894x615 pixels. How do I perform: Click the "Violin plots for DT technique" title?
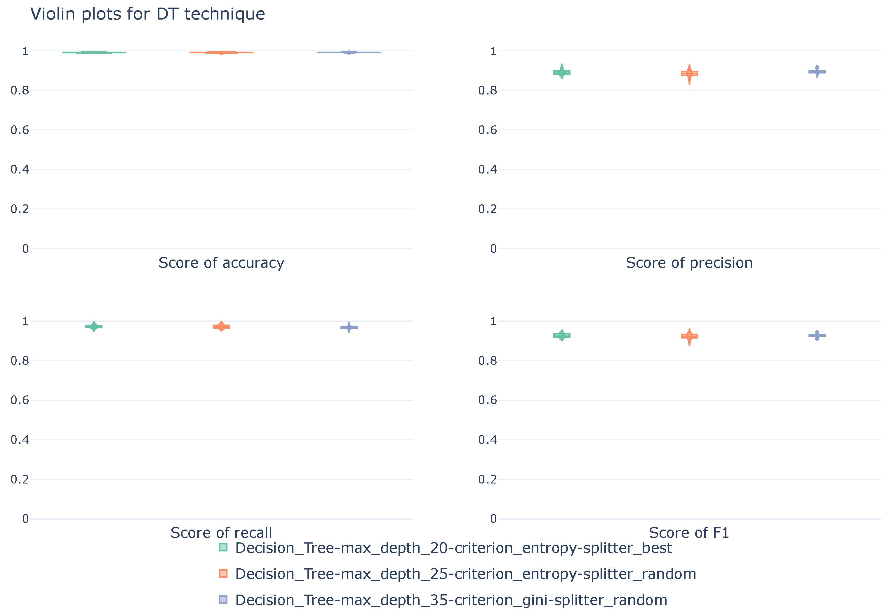coord(148,14)
